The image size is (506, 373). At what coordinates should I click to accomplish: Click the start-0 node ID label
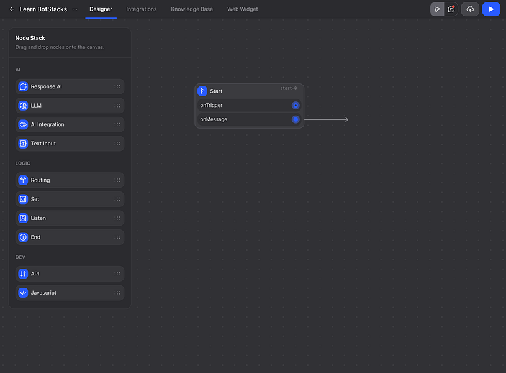tap(289, 88)
